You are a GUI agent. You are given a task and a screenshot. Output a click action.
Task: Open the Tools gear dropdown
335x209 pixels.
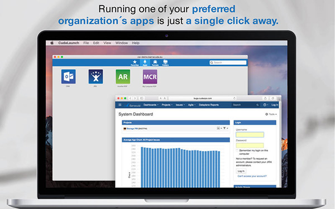coord(271,114)
